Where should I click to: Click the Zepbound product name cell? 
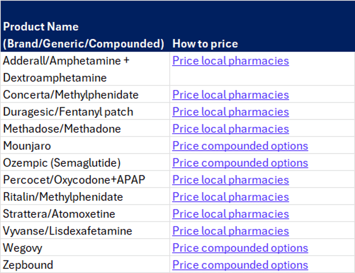pyautogui.click(x=28, y=265)
